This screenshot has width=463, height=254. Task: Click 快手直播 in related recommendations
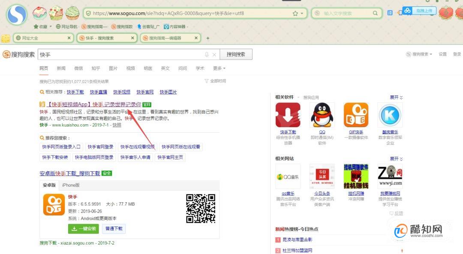(x=99, y=92)
